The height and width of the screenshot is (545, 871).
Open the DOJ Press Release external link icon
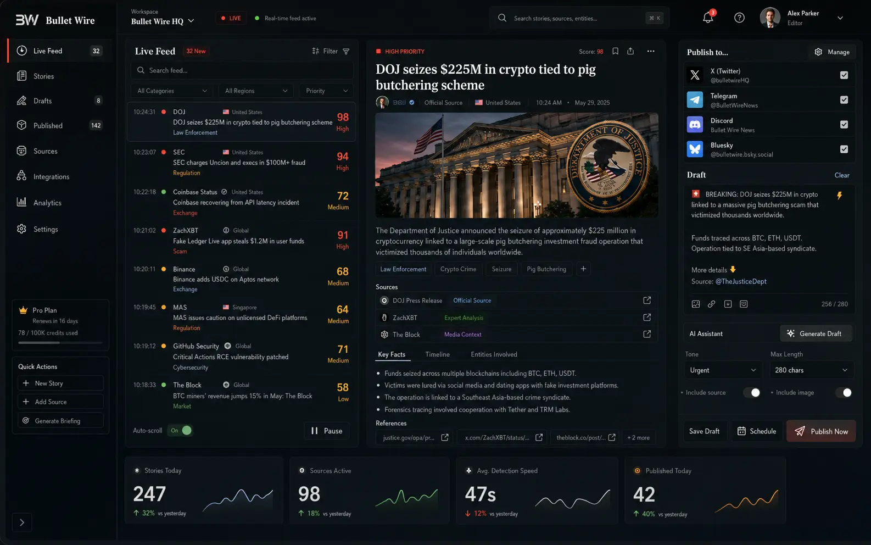tap(647, 301)
